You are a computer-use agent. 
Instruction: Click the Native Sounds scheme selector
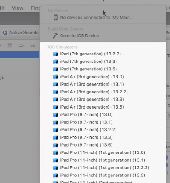(21, 32)
